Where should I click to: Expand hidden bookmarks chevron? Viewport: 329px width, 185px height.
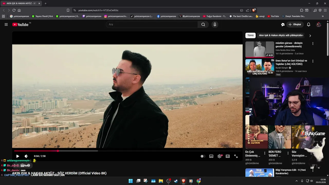(323, 16)
